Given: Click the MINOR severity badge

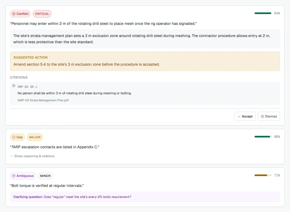Looking at the screenshot, I should [45, 176].
